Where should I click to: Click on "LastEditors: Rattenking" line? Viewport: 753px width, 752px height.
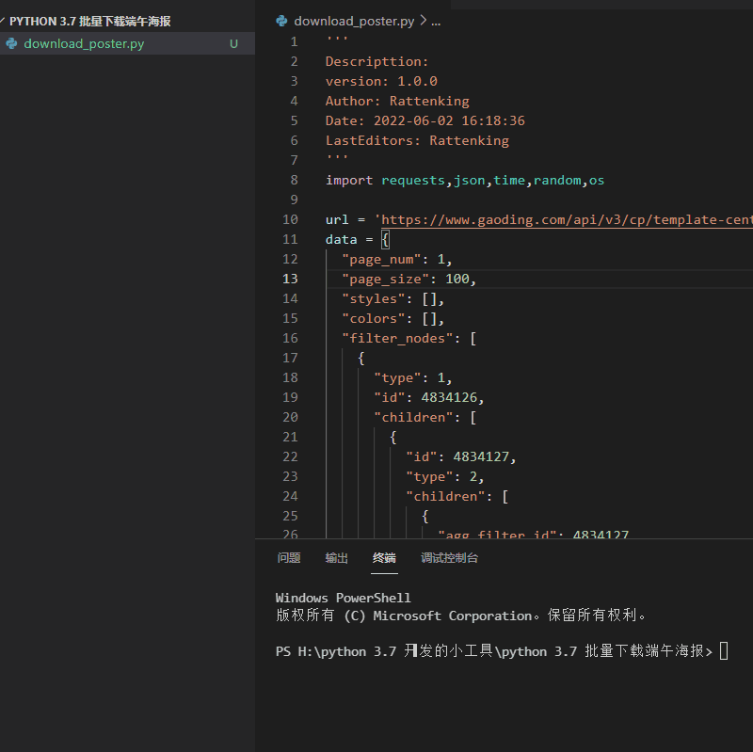[x=417, y=140]
